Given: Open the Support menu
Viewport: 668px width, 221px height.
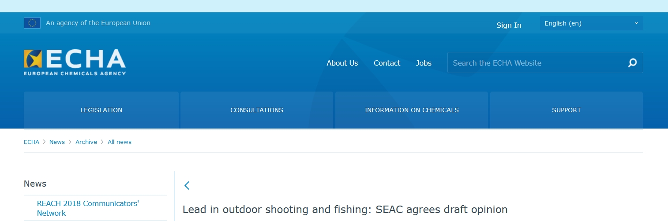Looking at the screenshot, I should [566, 110].
